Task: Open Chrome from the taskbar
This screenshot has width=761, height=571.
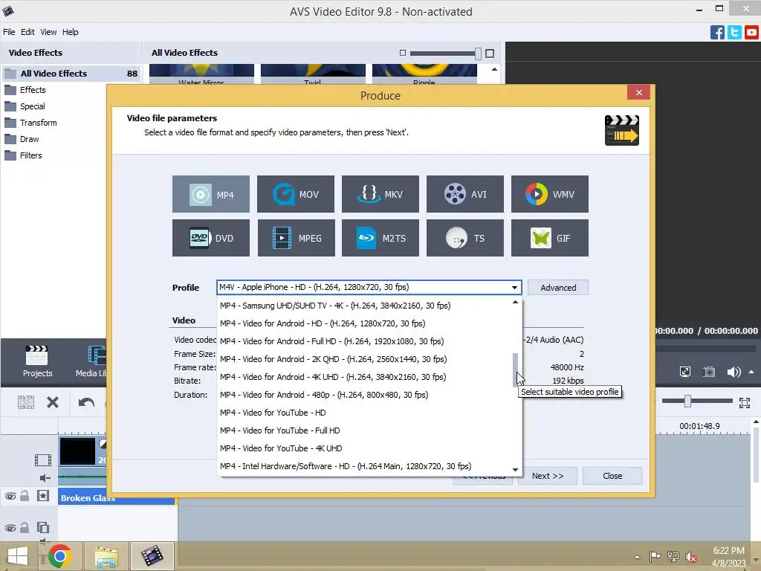Action: click(59, 556)
